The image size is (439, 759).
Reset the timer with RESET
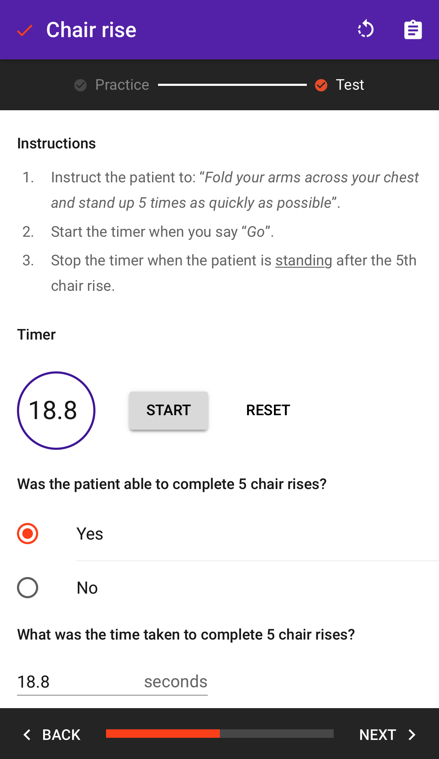268,410
